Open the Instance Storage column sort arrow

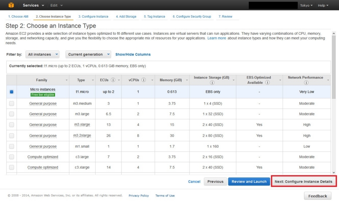pyautogui.click(x=233, y=80)
